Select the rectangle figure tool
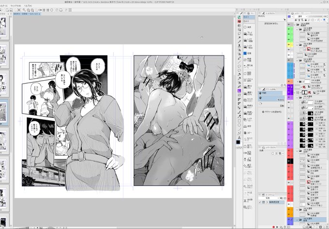329x229 pixels. pos(239,121)
